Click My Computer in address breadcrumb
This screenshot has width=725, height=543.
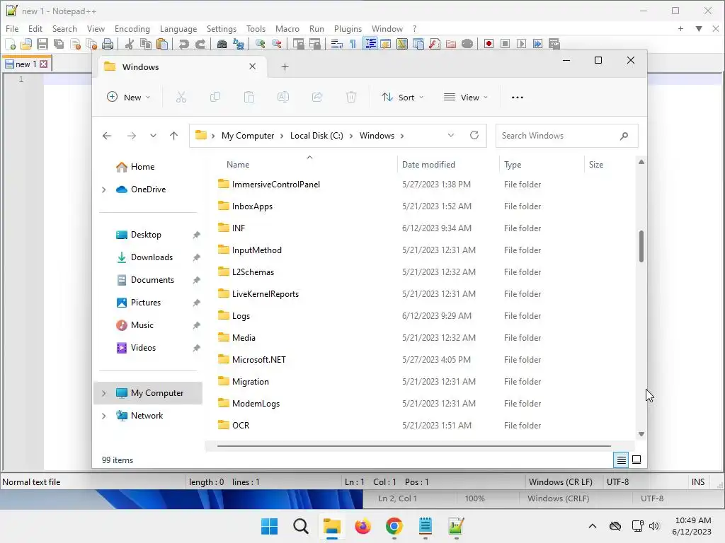coord(248,136)
